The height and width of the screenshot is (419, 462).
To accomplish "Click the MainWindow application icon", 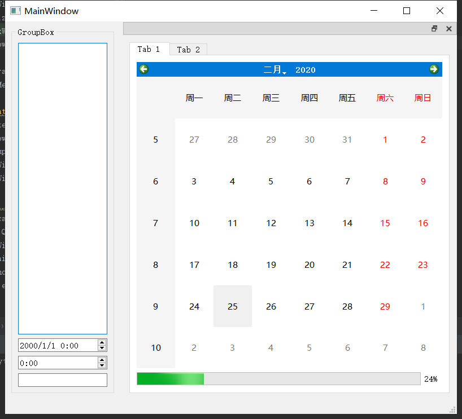I will pos(14,10).
